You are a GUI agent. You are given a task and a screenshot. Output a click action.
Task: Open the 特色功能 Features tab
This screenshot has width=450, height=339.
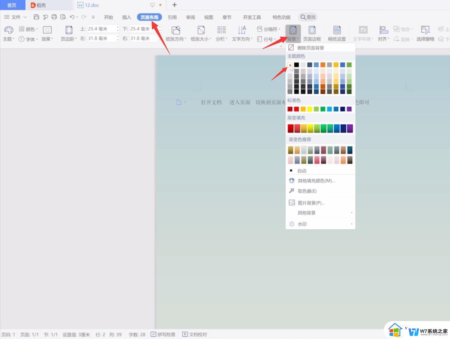281,17
